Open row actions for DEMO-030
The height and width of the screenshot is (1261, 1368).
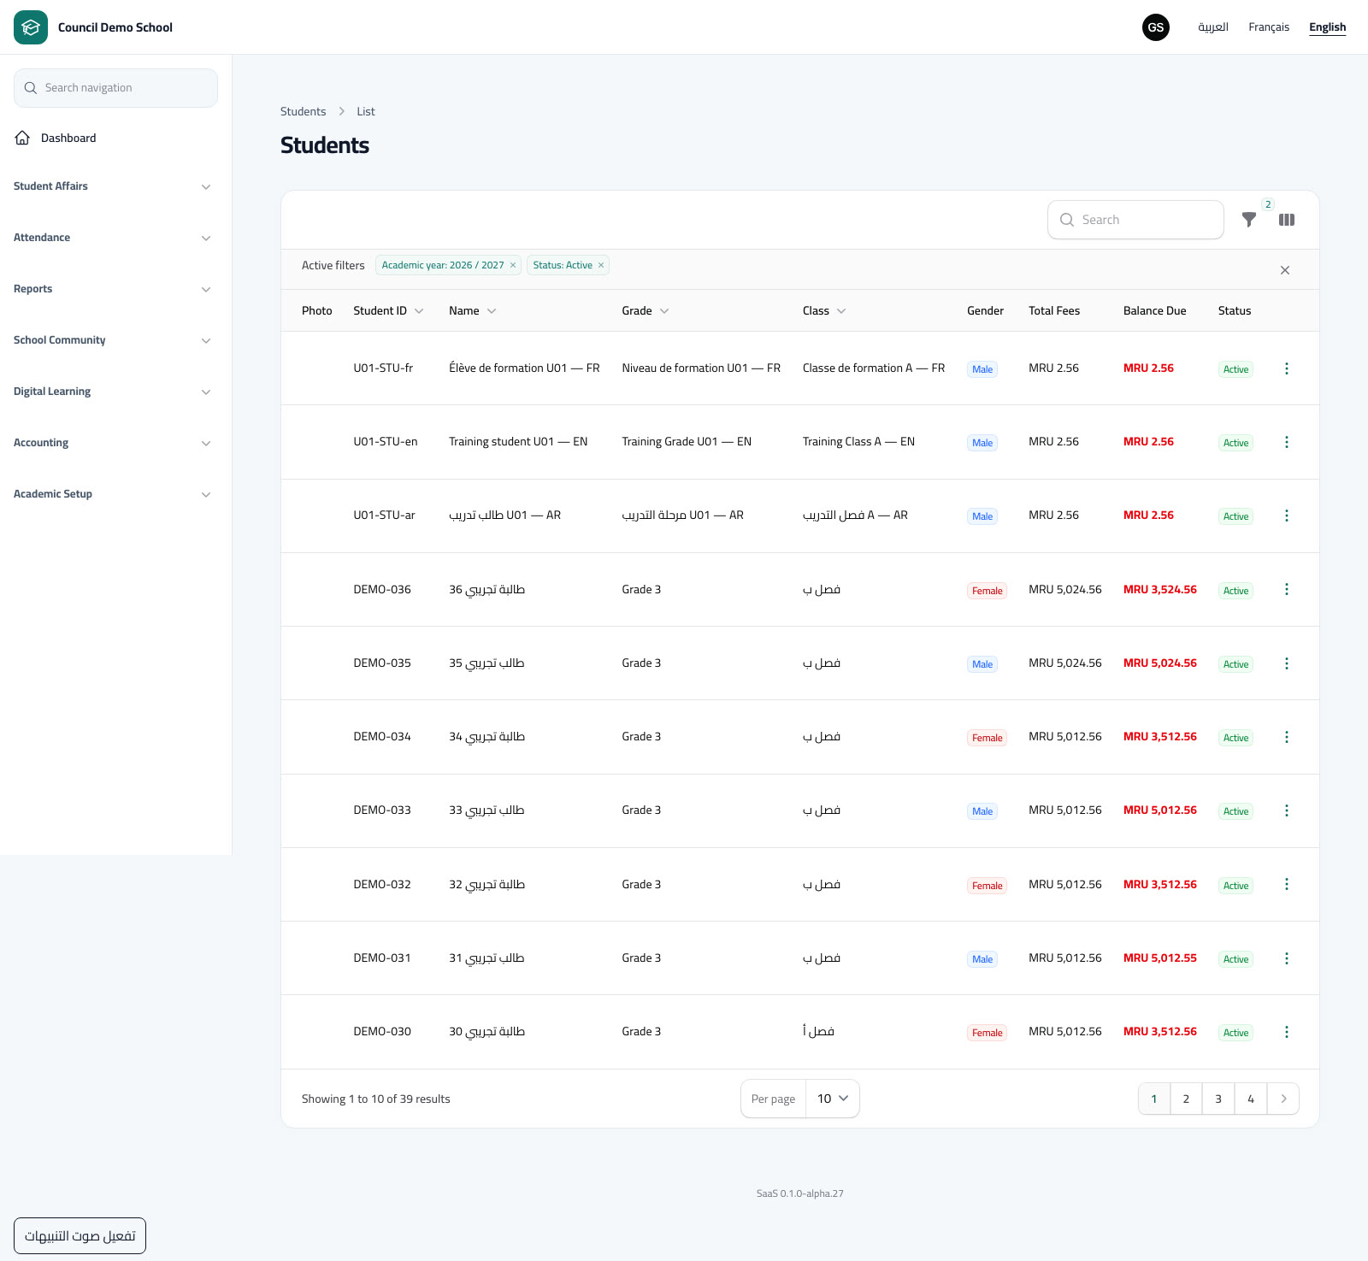pos(1287,1032)
